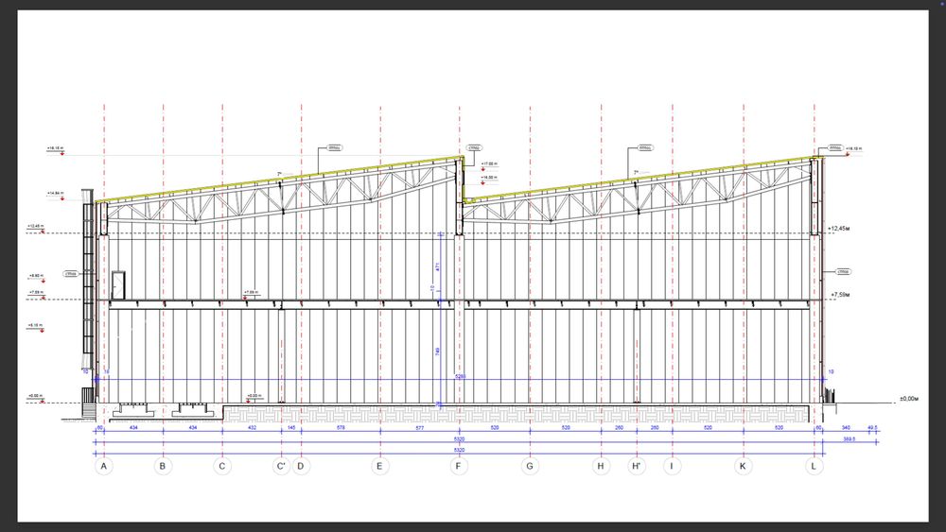Select the door on the upper floor
This screenshot has height=532, width=946.
tap(118, 285)
